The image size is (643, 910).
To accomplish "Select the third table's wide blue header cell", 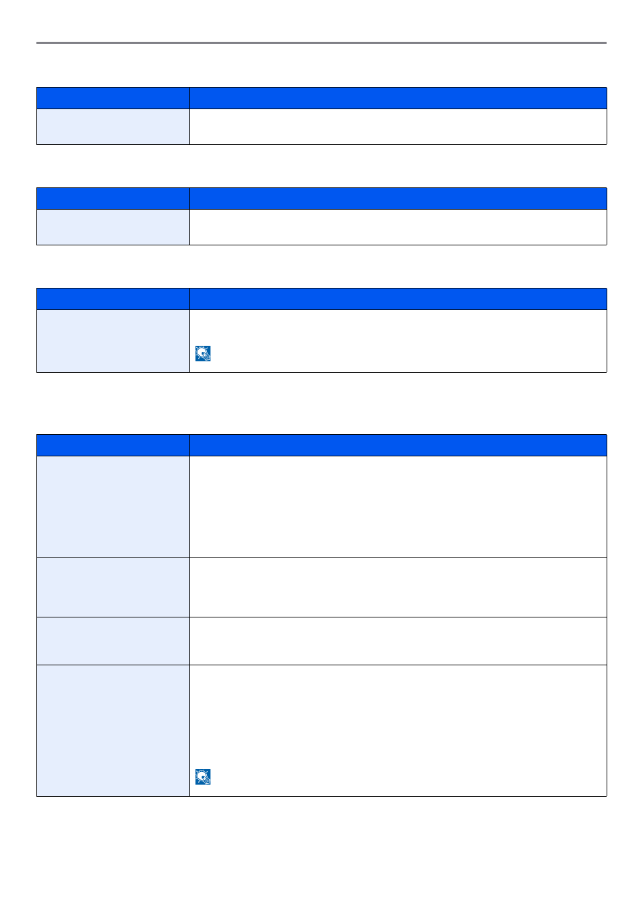I will pos(398,299).
